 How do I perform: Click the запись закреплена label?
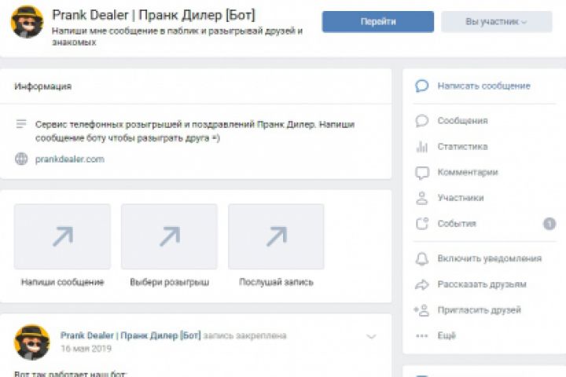coord(244,335)
